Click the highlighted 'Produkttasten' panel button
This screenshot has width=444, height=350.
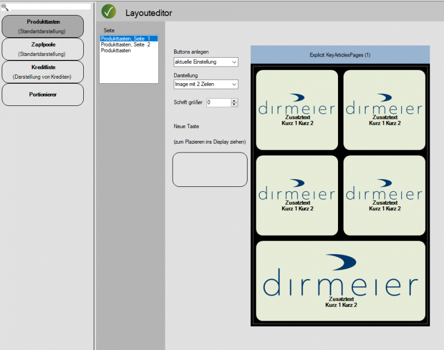click(x=43, y=26)
